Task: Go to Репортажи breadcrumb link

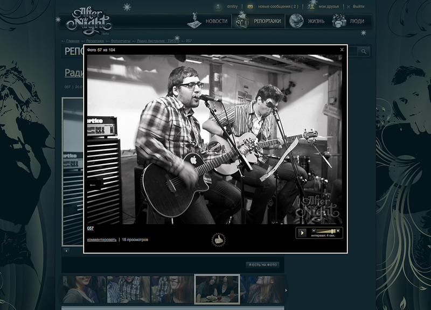Action: coord(95,41)
